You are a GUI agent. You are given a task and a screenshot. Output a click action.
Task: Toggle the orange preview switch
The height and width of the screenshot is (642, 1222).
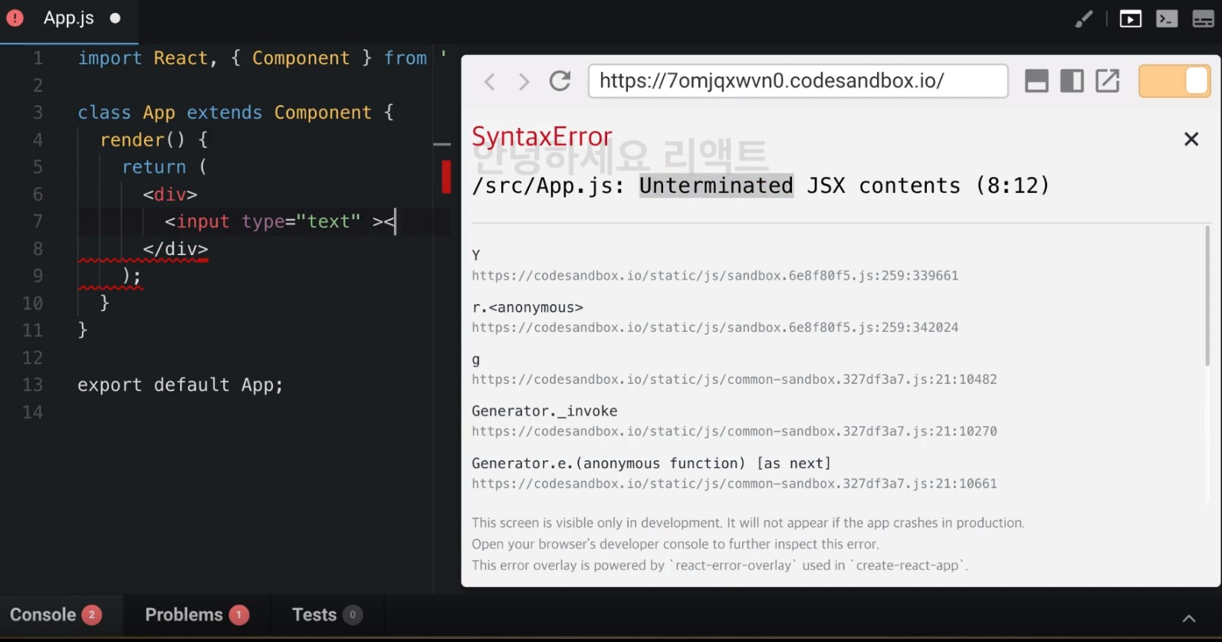click(1174, 80)
